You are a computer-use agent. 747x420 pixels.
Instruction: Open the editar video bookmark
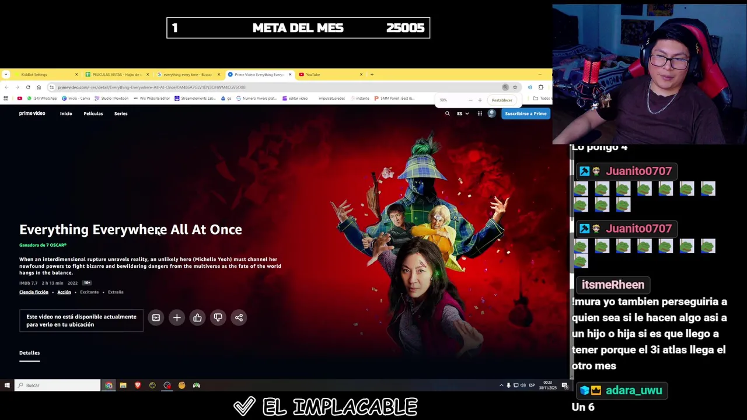pos(295,99)
